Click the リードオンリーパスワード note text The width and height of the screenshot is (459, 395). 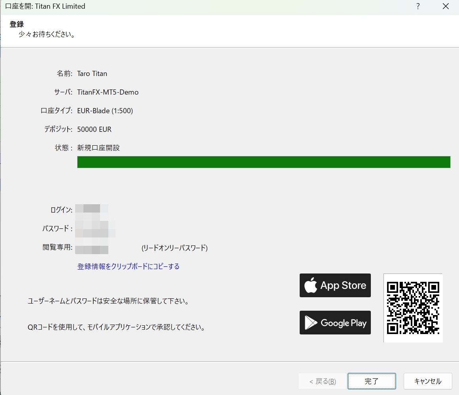pos(174,248)
